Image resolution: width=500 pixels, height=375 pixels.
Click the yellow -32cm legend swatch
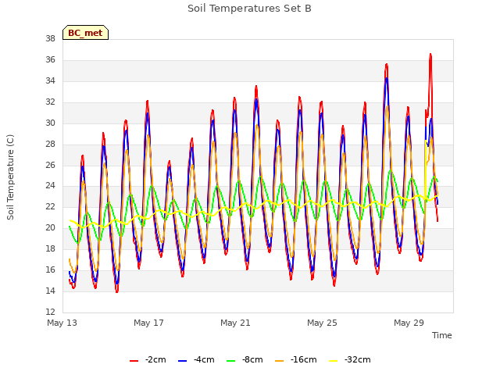(334, 361)
